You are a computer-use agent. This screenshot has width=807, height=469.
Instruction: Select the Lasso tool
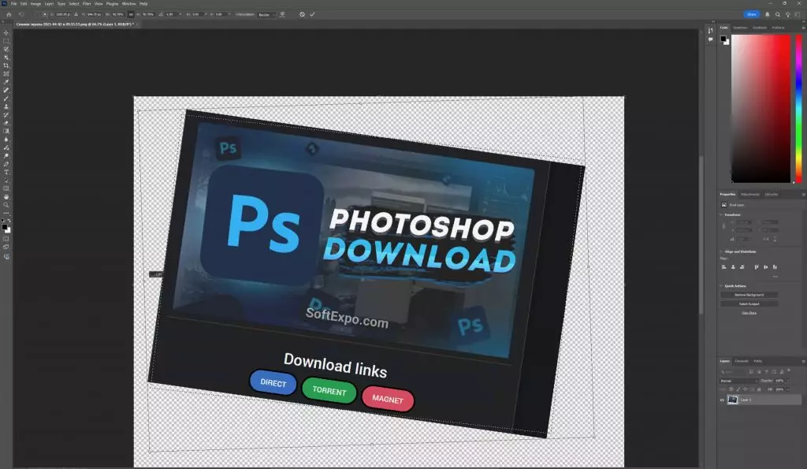6,50
